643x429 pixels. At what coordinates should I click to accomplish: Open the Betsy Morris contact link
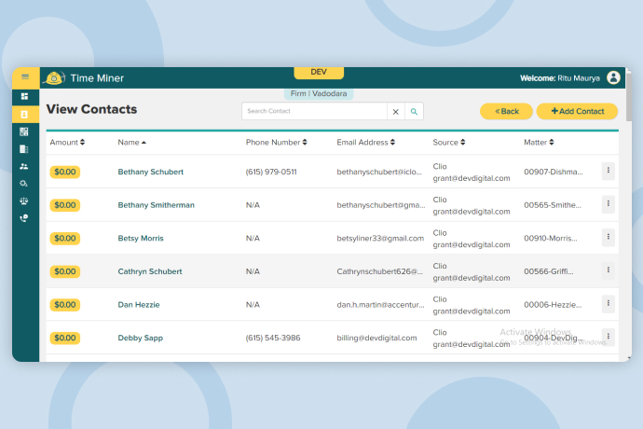pyautogui.click(x=141, y=239)
